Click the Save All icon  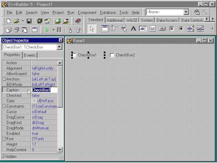pos(40,21)
